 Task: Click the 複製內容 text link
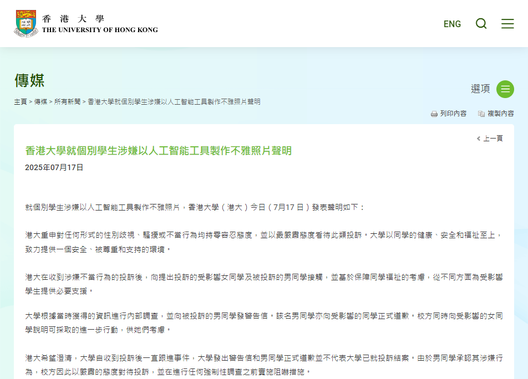pos(500,114)
